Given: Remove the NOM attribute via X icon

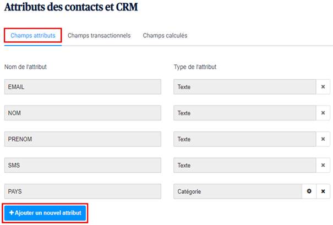Looking at the screenshot, I should point(323,113).
